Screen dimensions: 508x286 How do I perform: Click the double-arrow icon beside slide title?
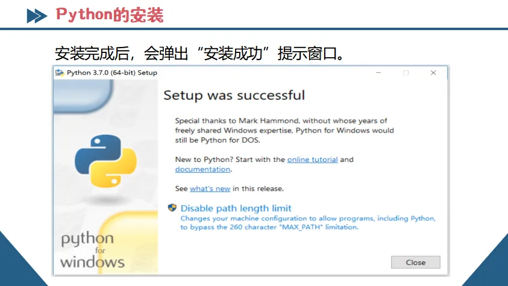point(37,16)
